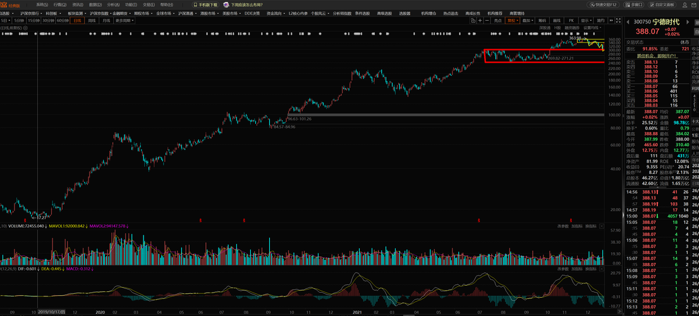This screenshot has height=316, width=699.
Task: Click the fullscreen expand chart icon
Action: pyautogui.click(x=618, y=20)
